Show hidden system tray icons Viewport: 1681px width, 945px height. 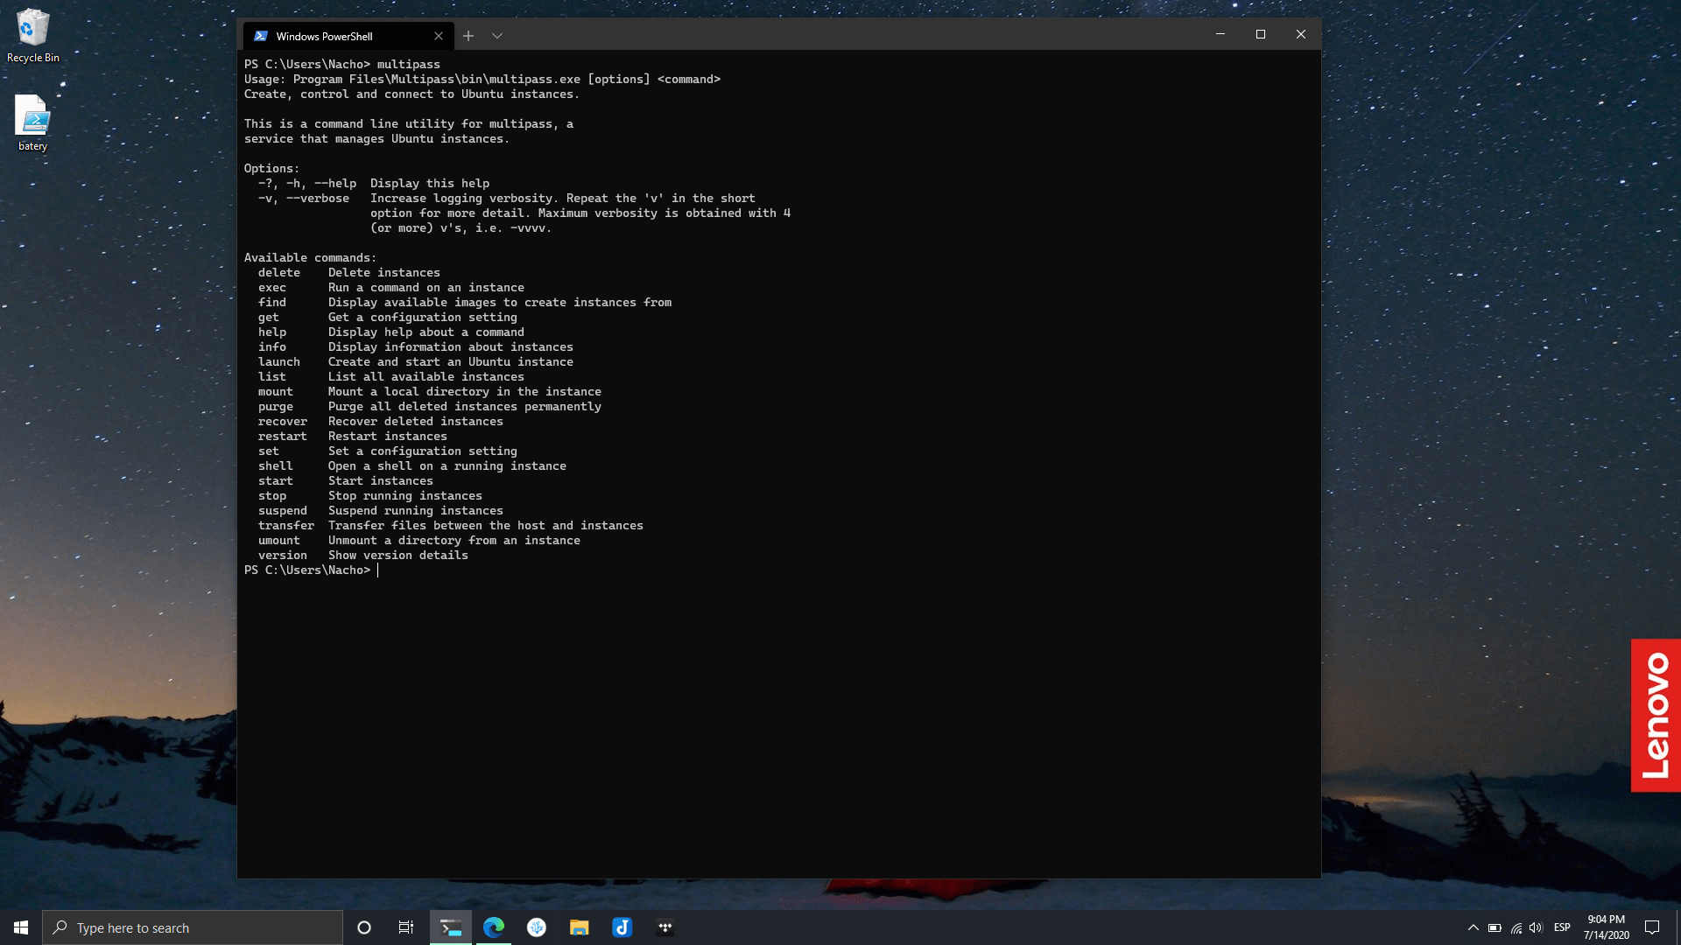tap(1474, 927)
